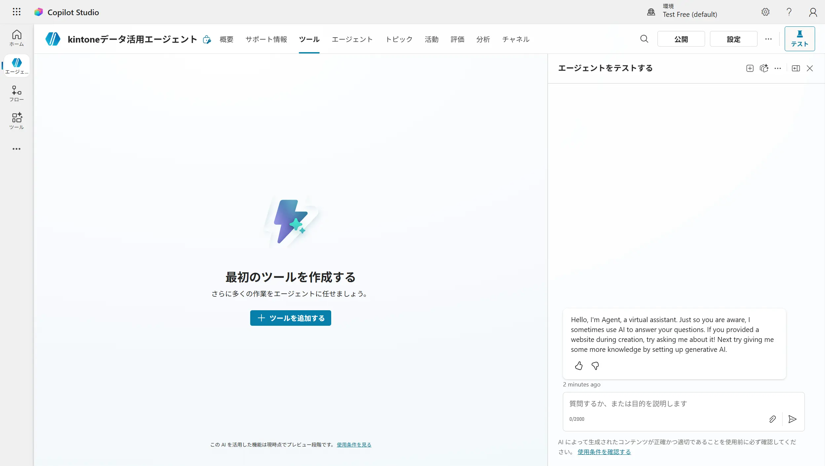Screen dimensions: 825x466
Task: Open test panel ellipsis options menu
Action: [778, 68]
